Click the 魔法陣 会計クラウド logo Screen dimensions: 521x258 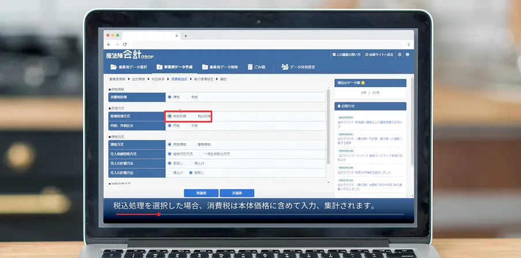130,55
